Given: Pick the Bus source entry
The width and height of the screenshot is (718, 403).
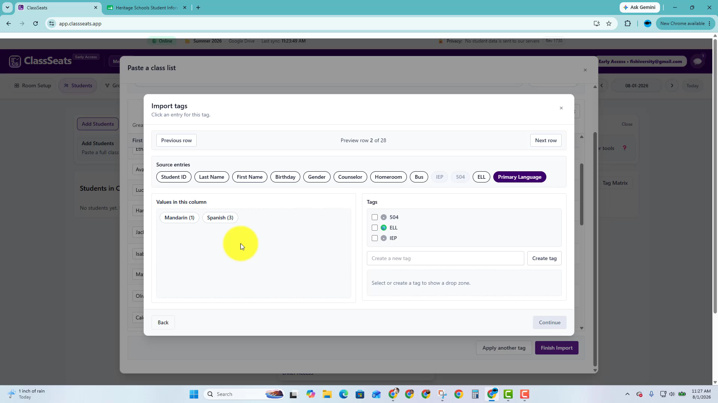Looking at the screenshot, I should point(419,177).
